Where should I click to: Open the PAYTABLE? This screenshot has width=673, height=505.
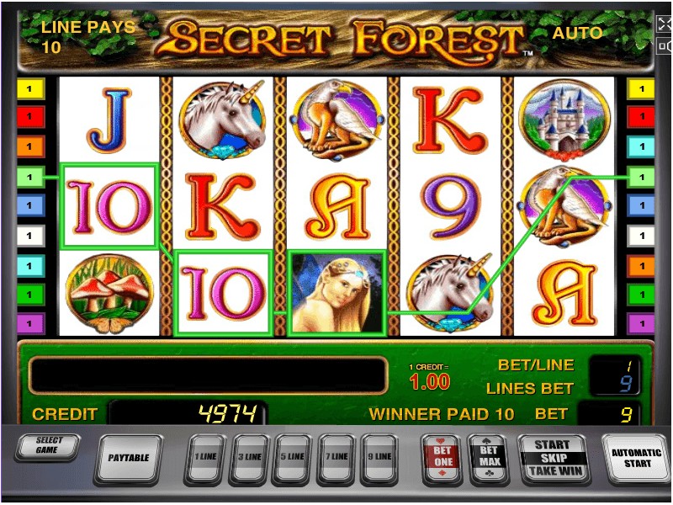pyautogui.click(x=129, y=459)
